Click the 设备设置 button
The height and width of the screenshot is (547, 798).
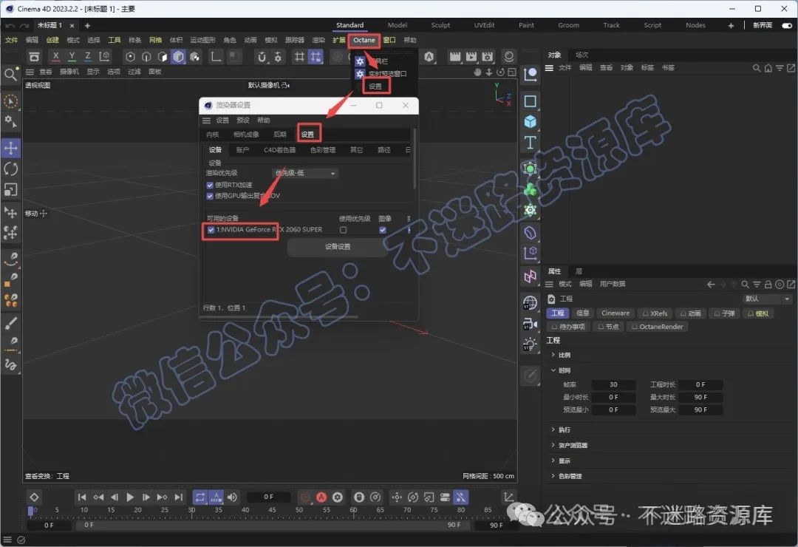pos(338,246)
